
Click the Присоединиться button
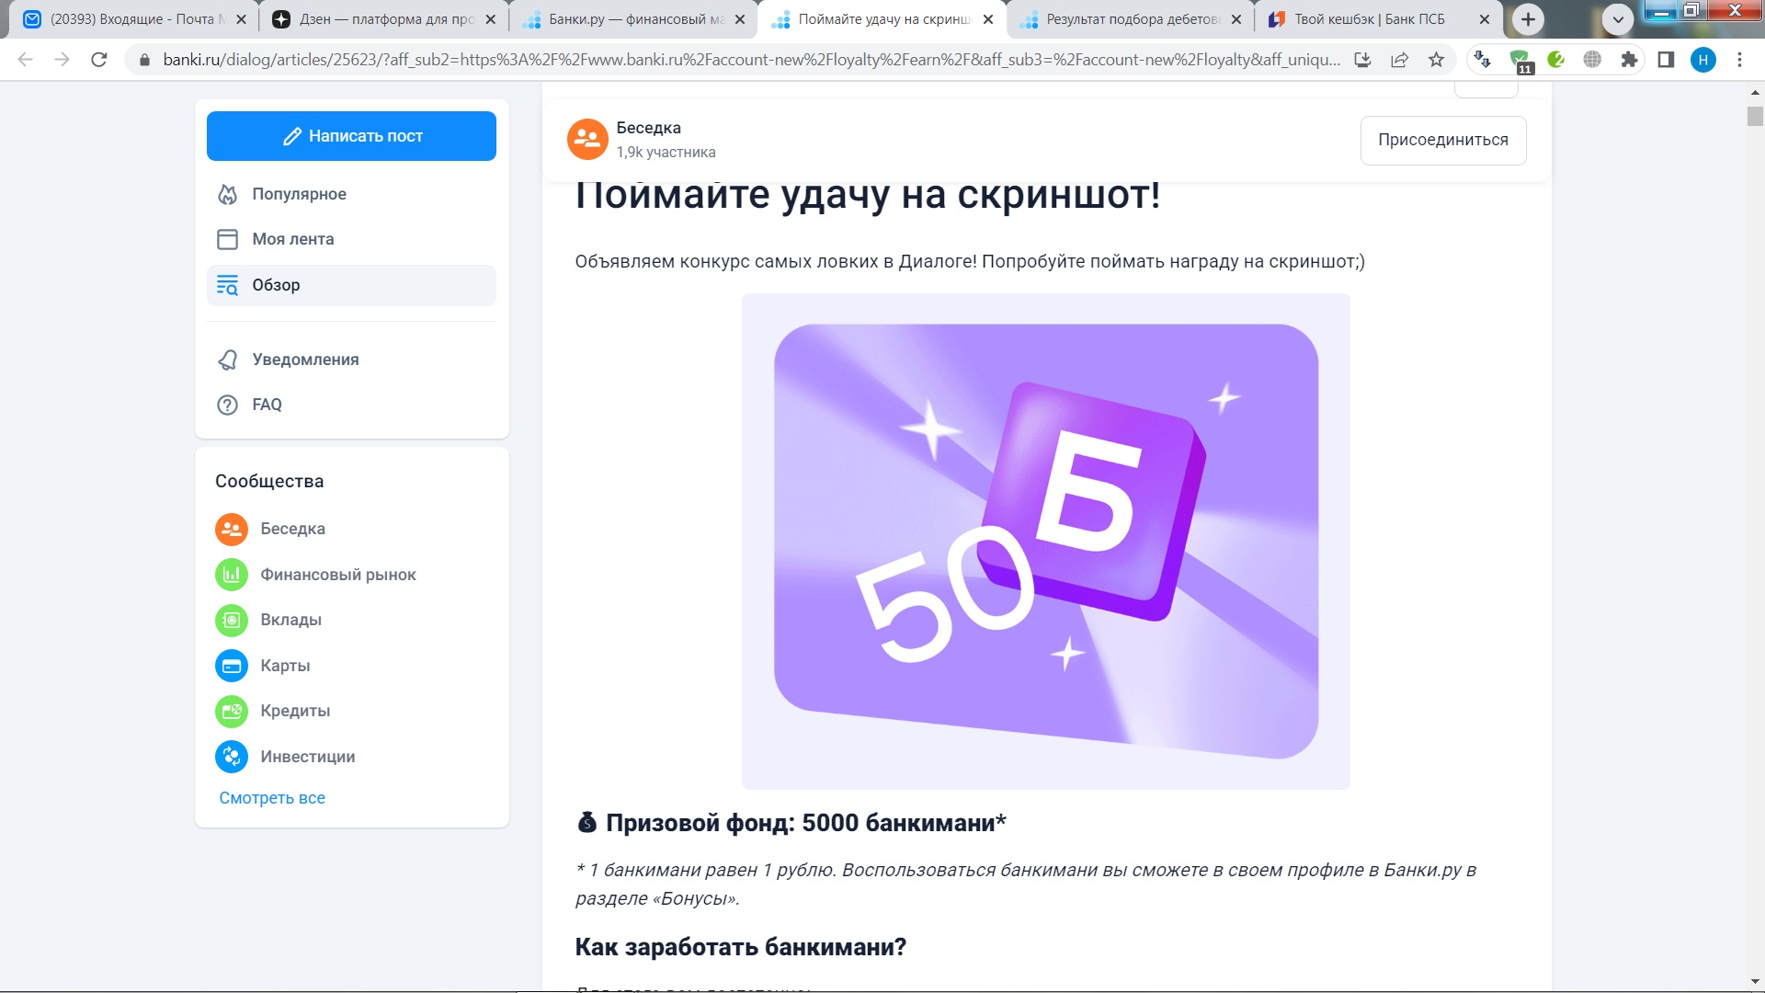(x=1442, y=140)
